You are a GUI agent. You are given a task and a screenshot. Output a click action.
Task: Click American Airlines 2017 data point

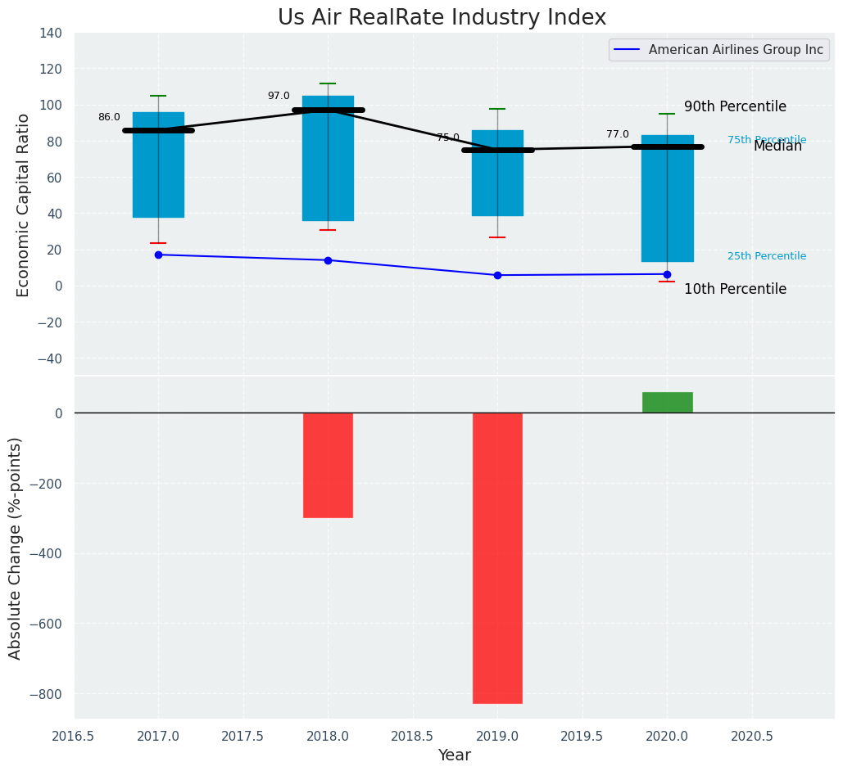pos(159,255)
